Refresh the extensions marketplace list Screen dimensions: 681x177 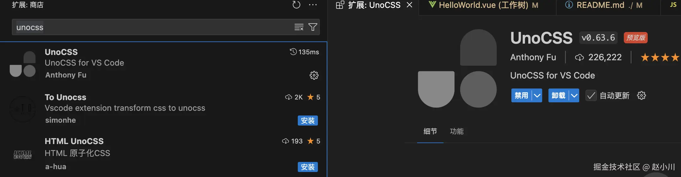tap(296, 5)
